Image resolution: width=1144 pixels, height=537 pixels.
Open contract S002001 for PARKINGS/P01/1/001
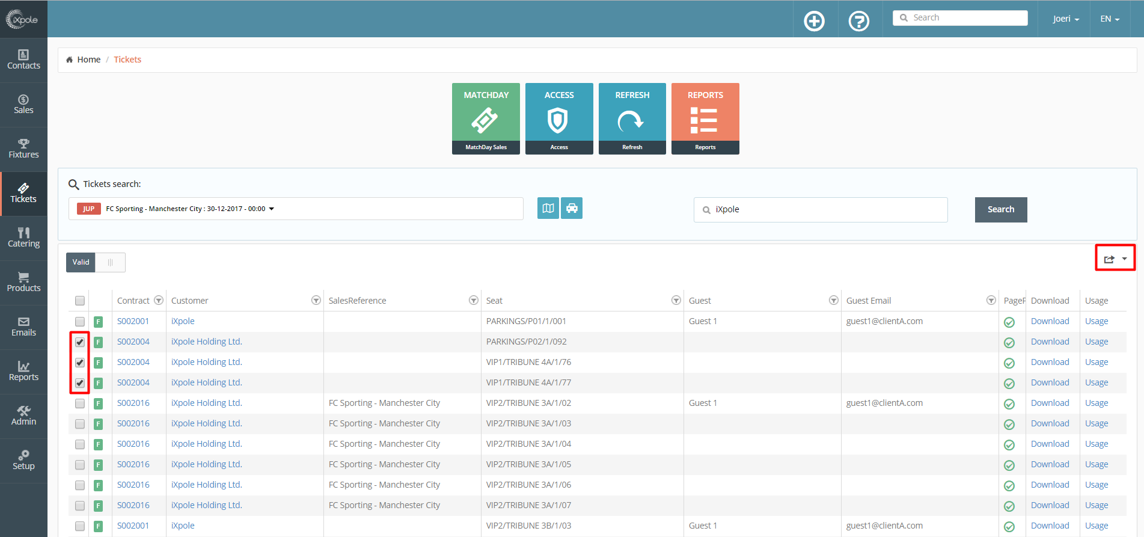pyautogui.click(x=133, y=321)
